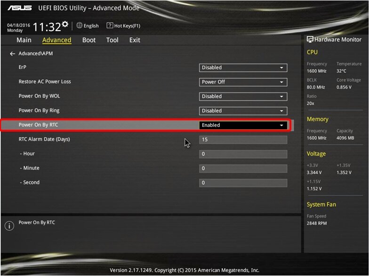The image size is (370, 276).
Task: Open the Restore AC Power Loss dropdown
Action: coord(243,82)
